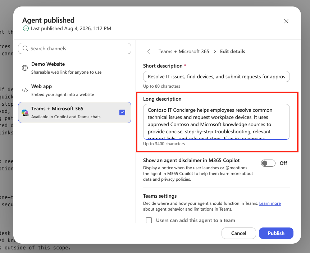
Task: Click into the Short description field
Action: pyautogui.click(x=216, y=77)
